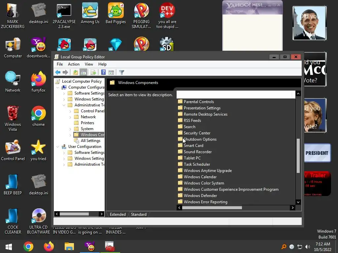Image resolution: width=338 pixels, height=253 pixels.
Task: Expand the Control Panel tree node
Action: tap(70, 111)
